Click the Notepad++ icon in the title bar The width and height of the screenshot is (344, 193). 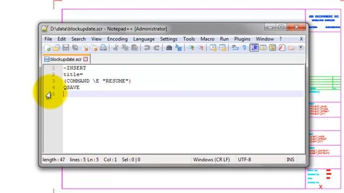(x=45, y=28)
